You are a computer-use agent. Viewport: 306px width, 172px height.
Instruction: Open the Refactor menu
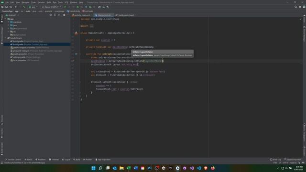41,2
